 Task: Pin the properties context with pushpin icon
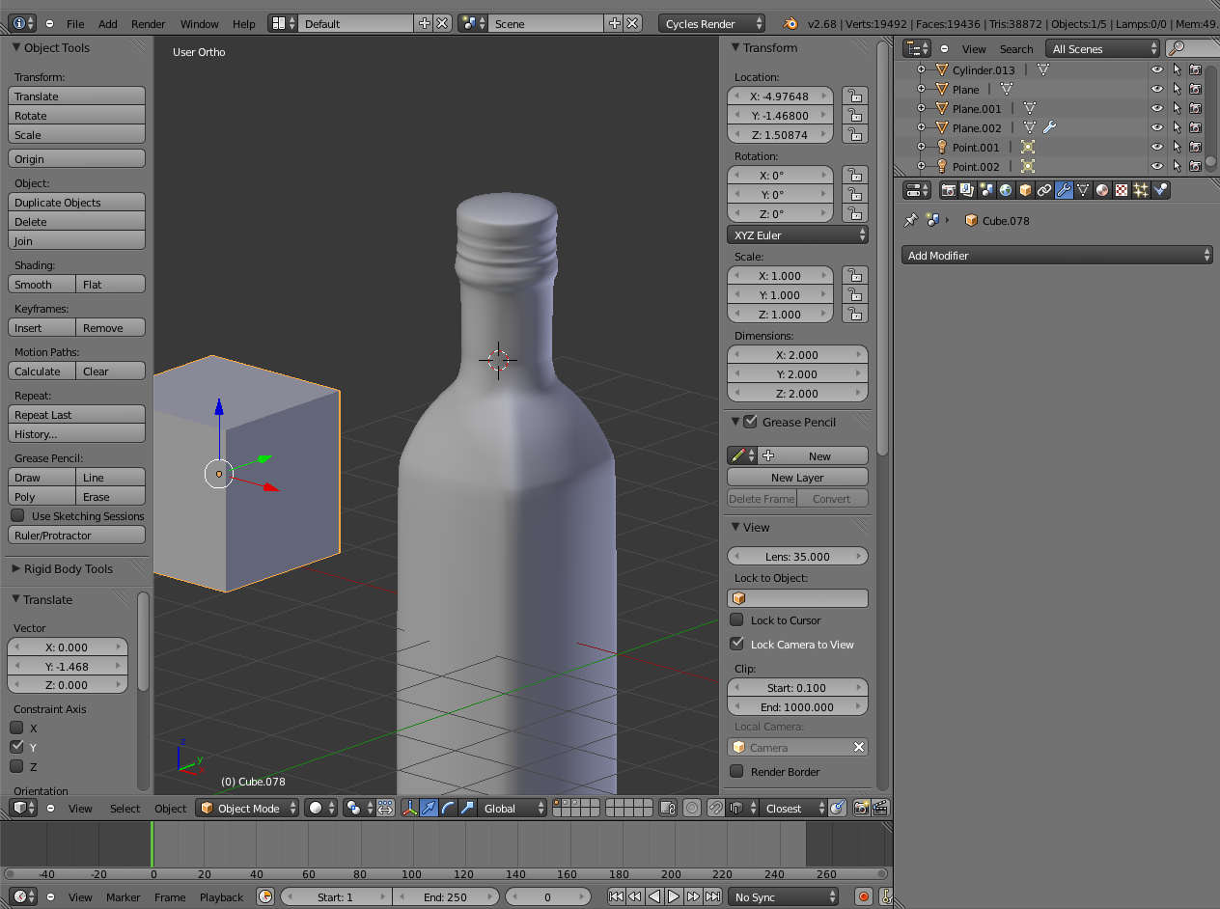coord(910,220)
